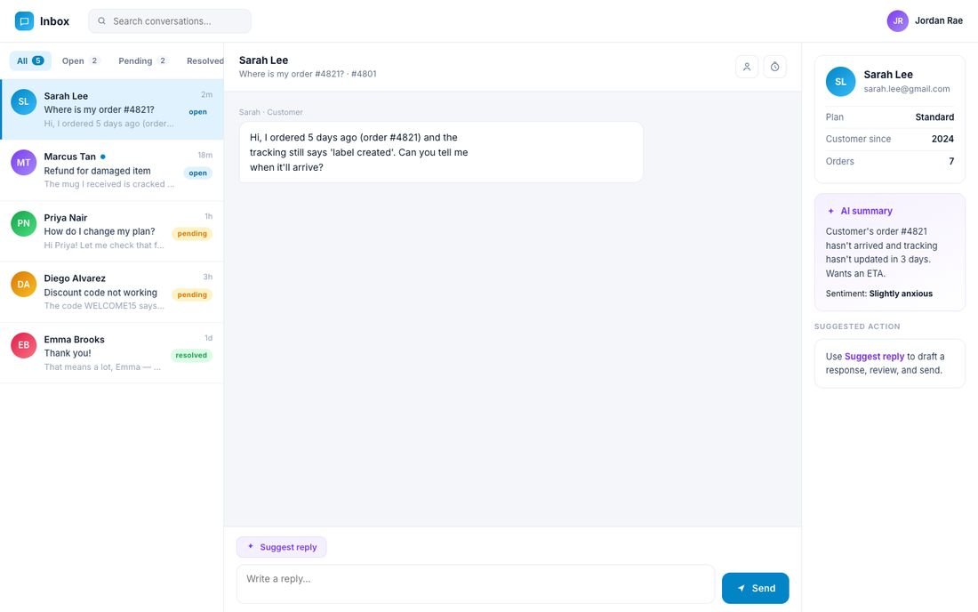Click sarah.lee@gmail.com email address

907,89
